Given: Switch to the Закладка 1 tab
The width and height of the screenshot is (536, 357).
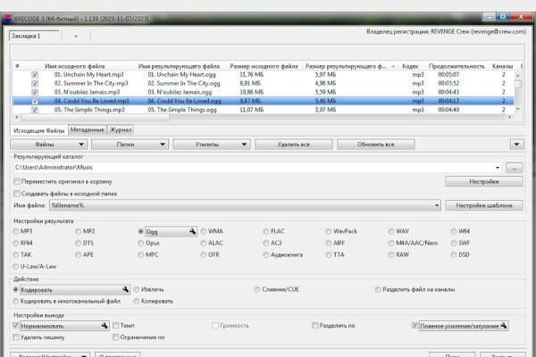Looking at the screenshot, I should point(34,36).
